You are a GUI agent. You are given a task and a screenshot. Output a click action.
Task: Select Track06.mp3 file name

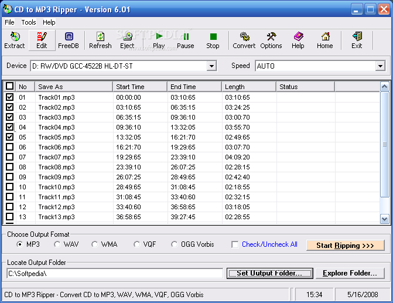tap(57, 147)
